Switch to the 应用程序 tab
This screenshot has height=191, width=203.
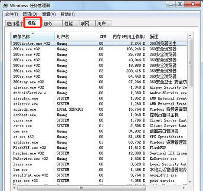point(15,23)
